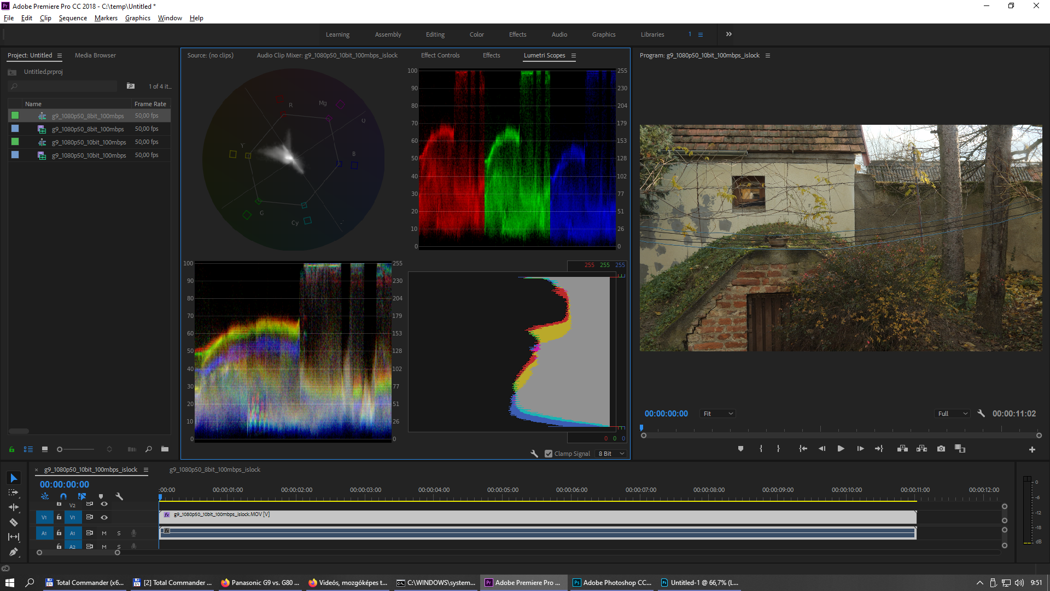Click the Lift button in Program monitor
This screenshot has width=1050, height=591.
902,449
